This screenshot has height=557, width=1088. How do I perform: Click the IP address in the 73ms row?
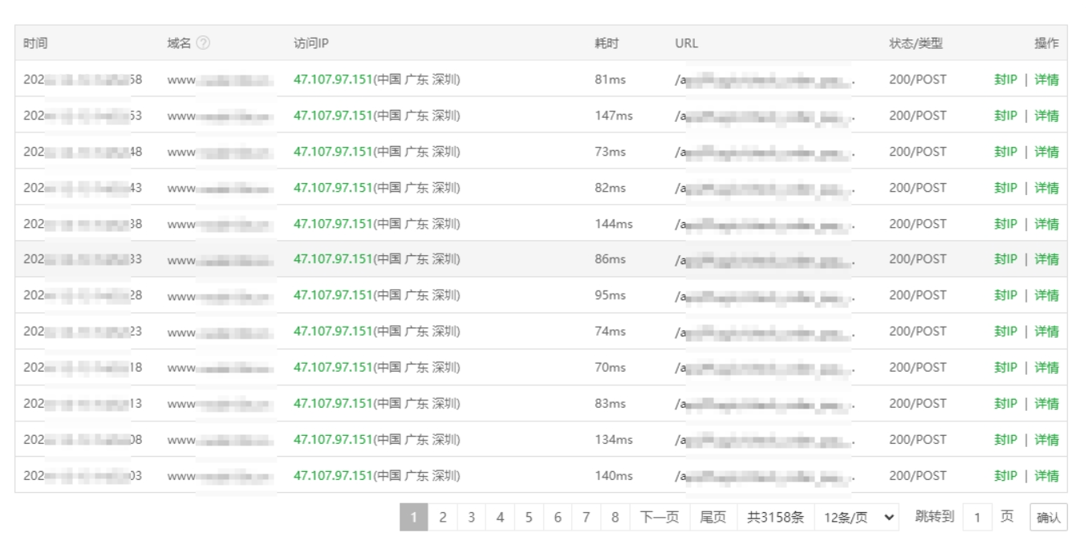point(333,152)
